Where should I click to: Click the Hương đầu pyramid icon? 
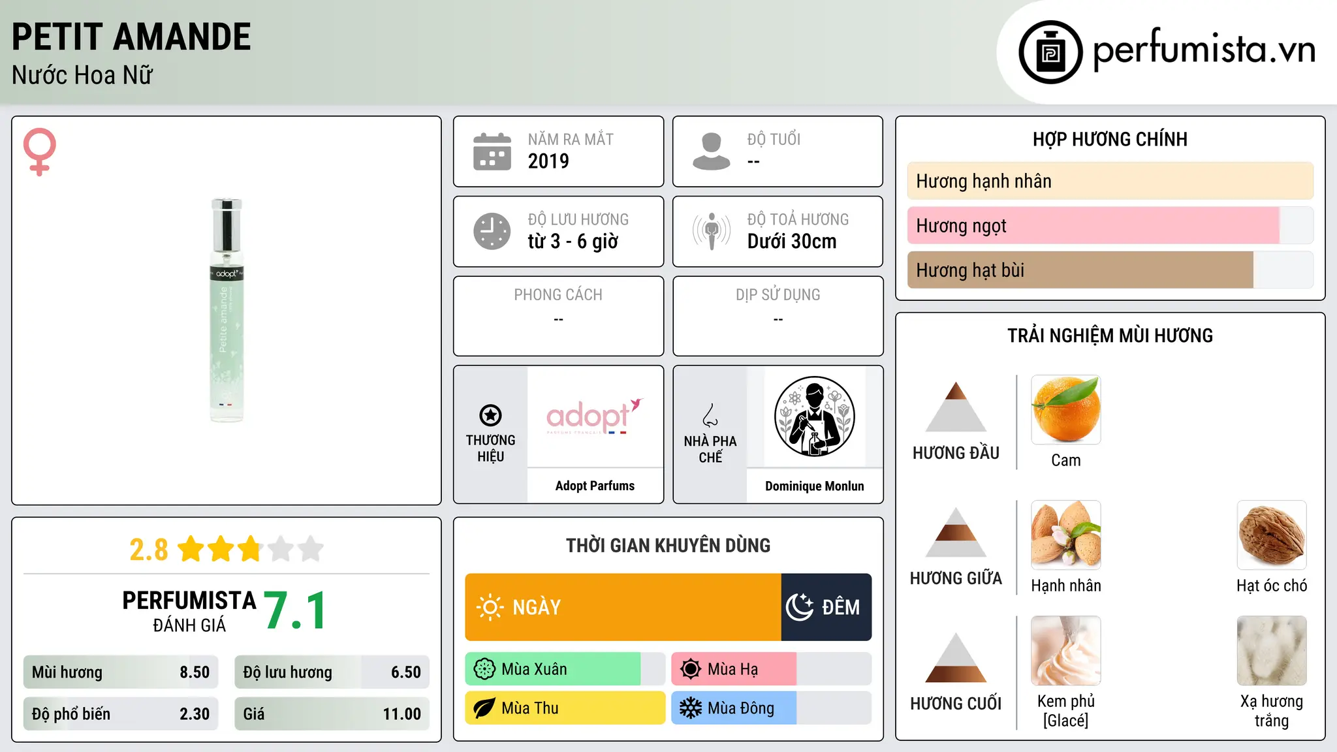(x=956, y=407)
